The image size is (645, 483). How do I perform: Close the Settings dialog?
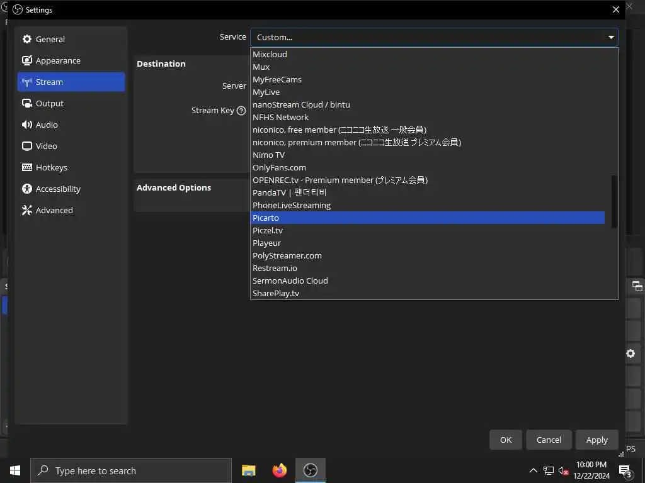[616, 9]
